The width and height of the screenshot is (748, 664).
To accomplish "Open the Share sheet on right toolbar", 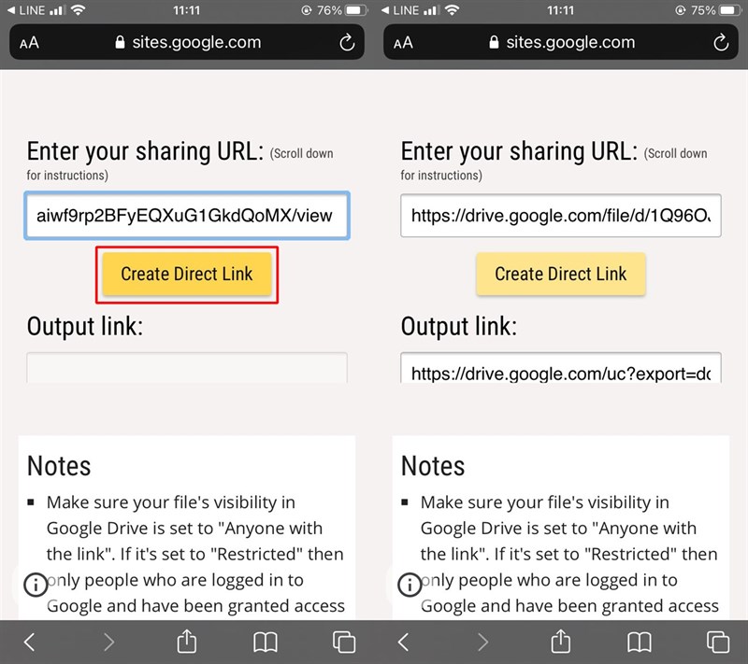I will click(560, 643).
